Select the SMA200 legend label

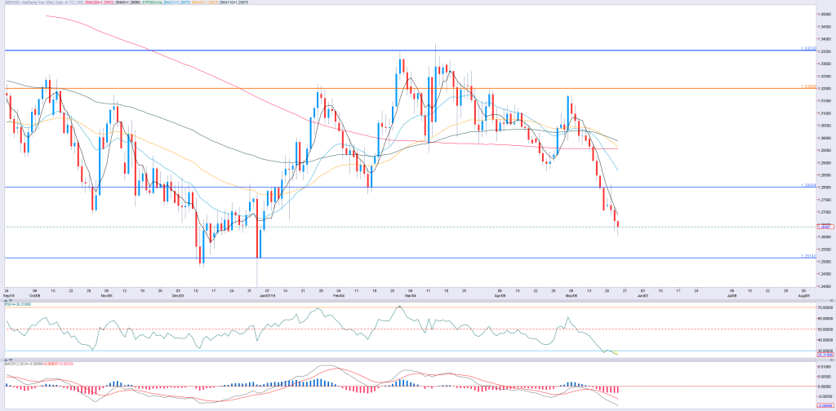99,2
